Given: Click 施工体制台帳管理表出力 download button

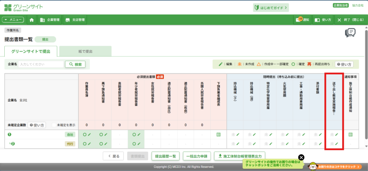Looking at the screenshot, I should coord(240,156).
